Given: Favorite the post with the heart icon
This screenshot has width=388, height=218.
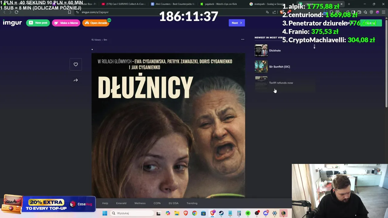Looking at the screenshot, I should point(76,64).
